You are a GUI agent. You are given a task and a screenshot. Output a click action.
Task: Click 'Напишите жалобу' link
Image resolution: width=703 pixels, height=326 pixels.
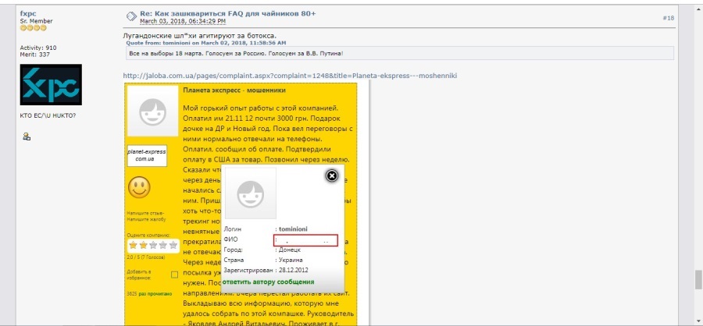point(146,220)
